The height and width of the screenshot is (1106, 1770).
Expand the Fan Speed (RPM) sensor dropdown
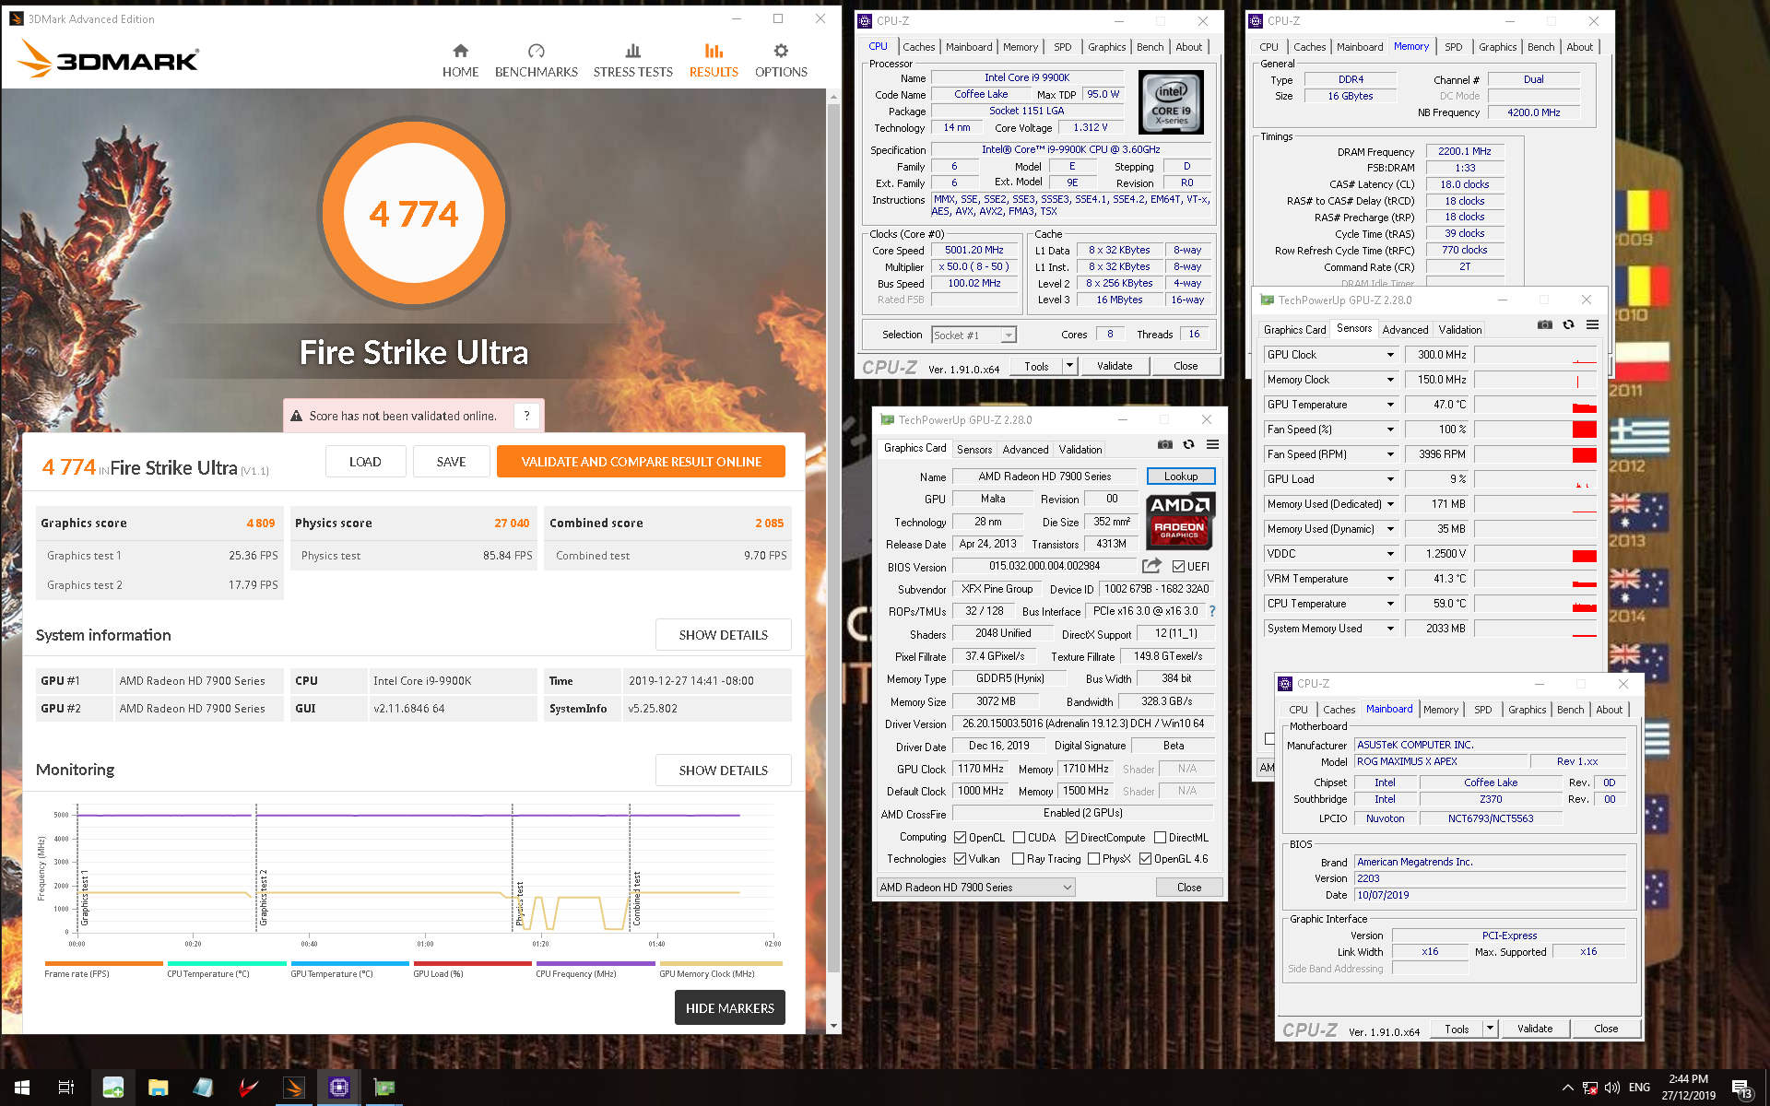pyautogui.click(x=1390, y=454)
